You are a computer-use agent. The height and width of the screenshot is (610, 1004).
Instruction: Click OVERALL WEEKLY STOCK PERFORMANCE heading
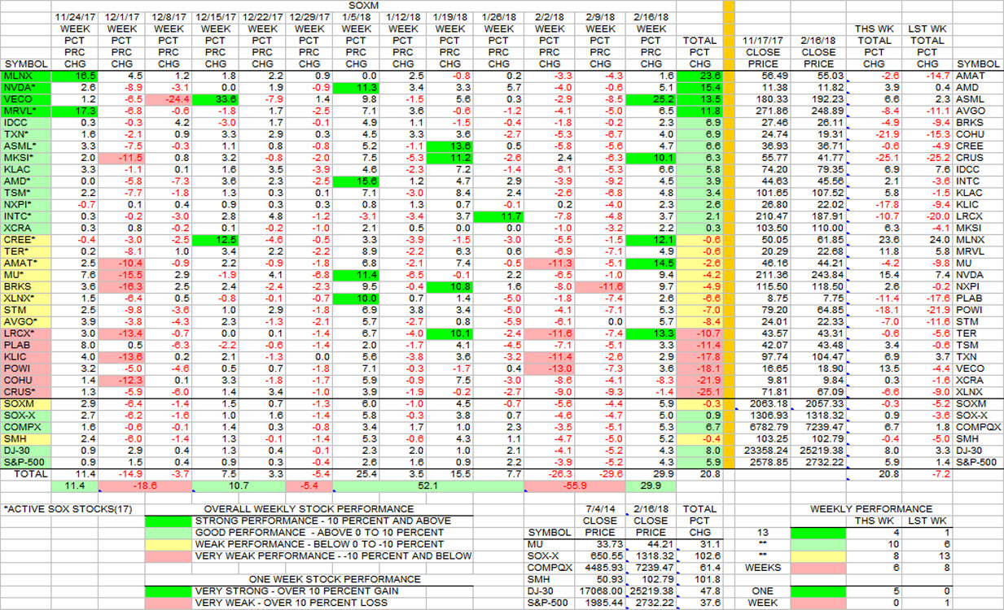point(309,509)
